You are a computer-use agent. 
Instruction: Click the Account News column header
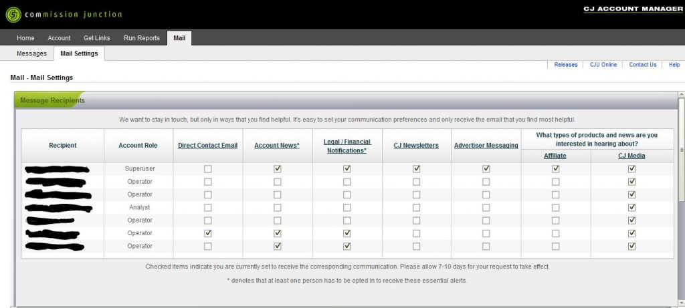(x=277, y=146)
